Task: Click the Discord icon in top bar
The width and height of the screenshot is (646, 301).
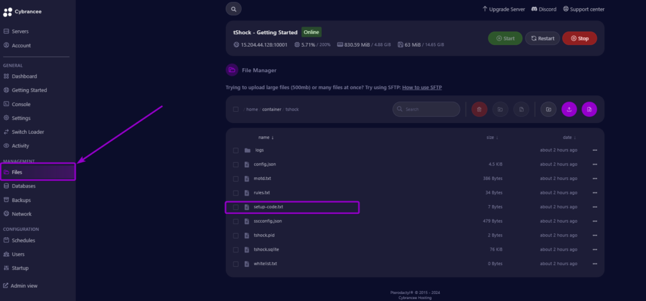Action: pyautogui.click(x=534, y=9)
